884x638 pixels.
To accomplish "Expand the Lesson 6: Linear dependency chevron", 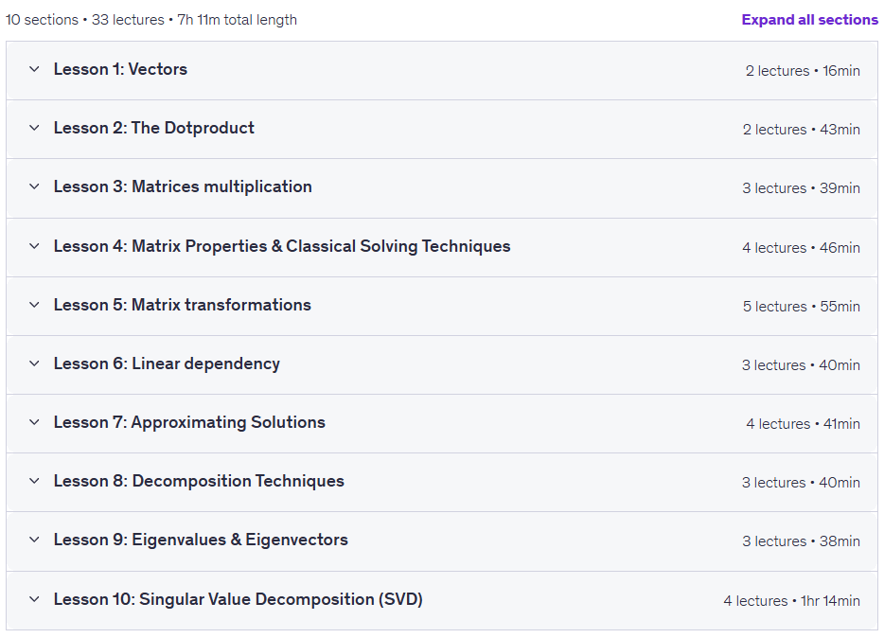I will (x=34, y=363).
